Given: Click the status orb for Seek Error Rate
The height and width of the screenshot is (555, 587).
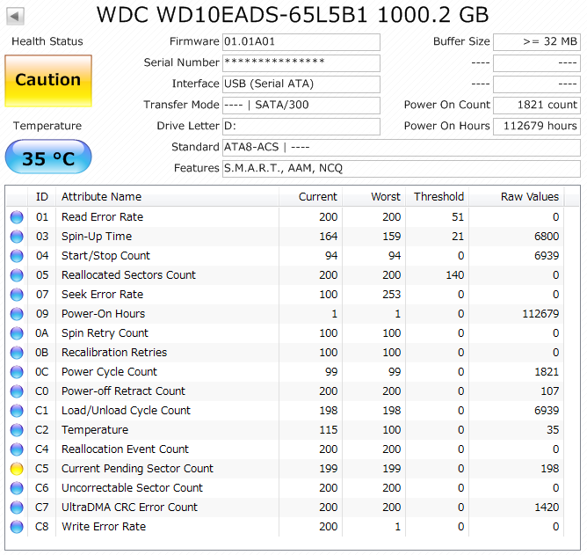Looking at the screenshot, I should [17, 295].
